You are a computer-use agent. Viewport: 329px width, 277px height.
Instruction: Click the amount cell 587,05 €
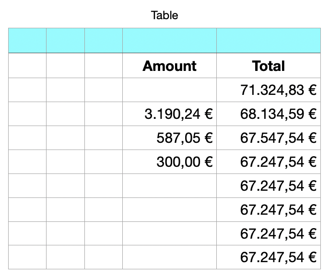[x=170, y=138]
